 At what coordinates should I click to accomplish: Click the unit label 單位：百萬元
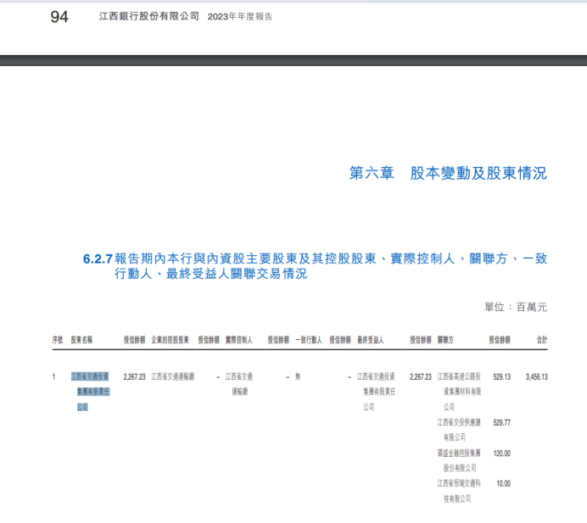point(516,307)
